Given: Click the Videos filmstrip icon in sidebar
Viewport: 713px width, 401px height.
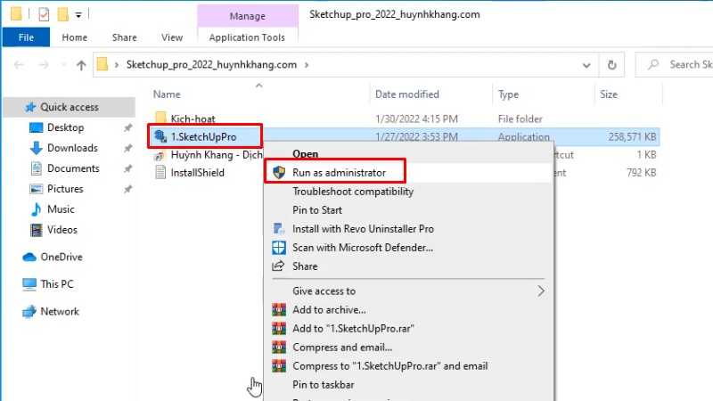Looking at the screenshot, I should [x=36, y=230].
